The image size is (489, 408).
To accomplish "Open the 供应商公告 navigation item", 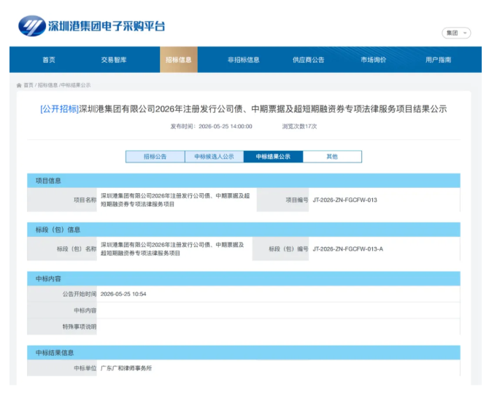I will 309,60.
